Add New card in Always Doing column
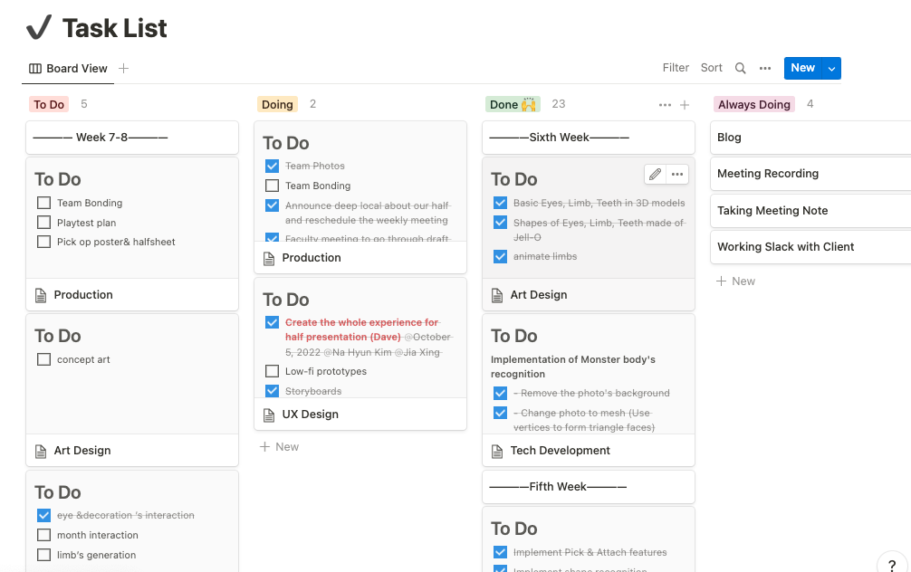Viewport: 911px width, 572px height. [x=735, y=281]
